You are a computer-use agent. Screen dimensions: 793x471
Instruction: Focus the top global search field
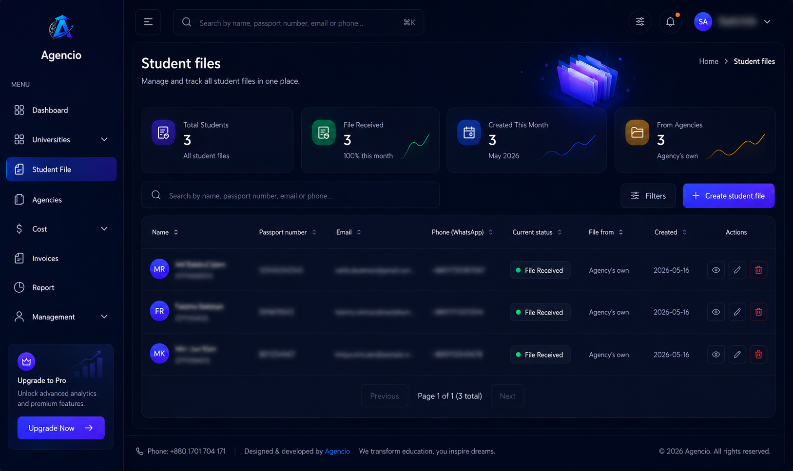[x=298, y=22]
